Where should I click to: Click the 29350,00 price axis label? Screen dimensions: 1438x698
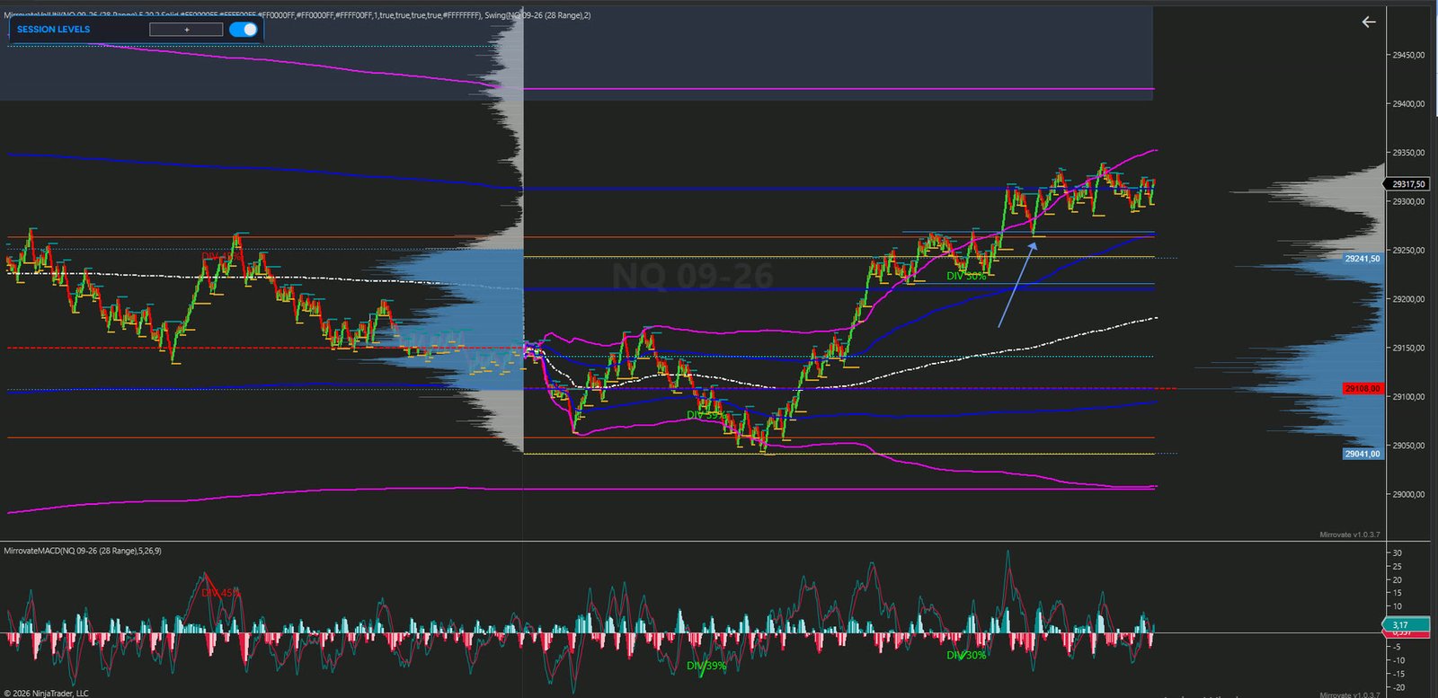click(x=1408, y=153)
